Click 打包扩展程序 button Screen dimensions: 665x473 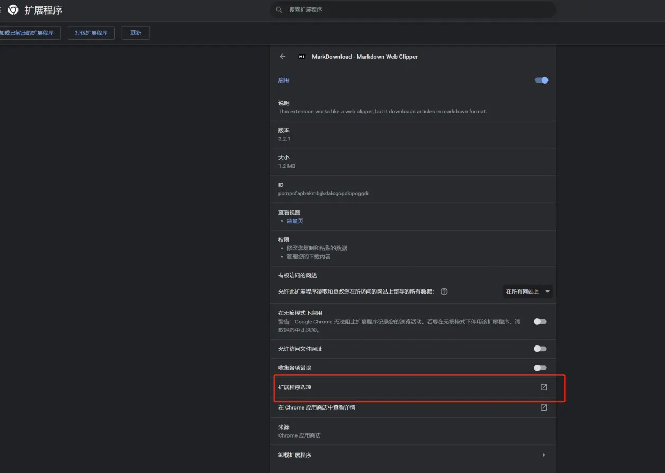(91, 33)
